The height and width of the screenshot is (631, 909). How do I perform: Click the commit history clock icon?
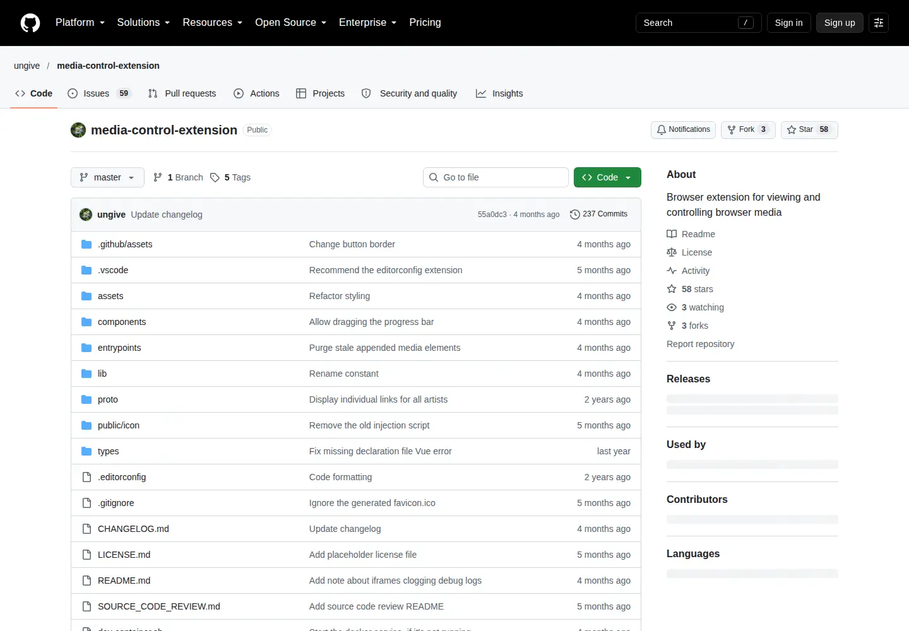[574, 215]
